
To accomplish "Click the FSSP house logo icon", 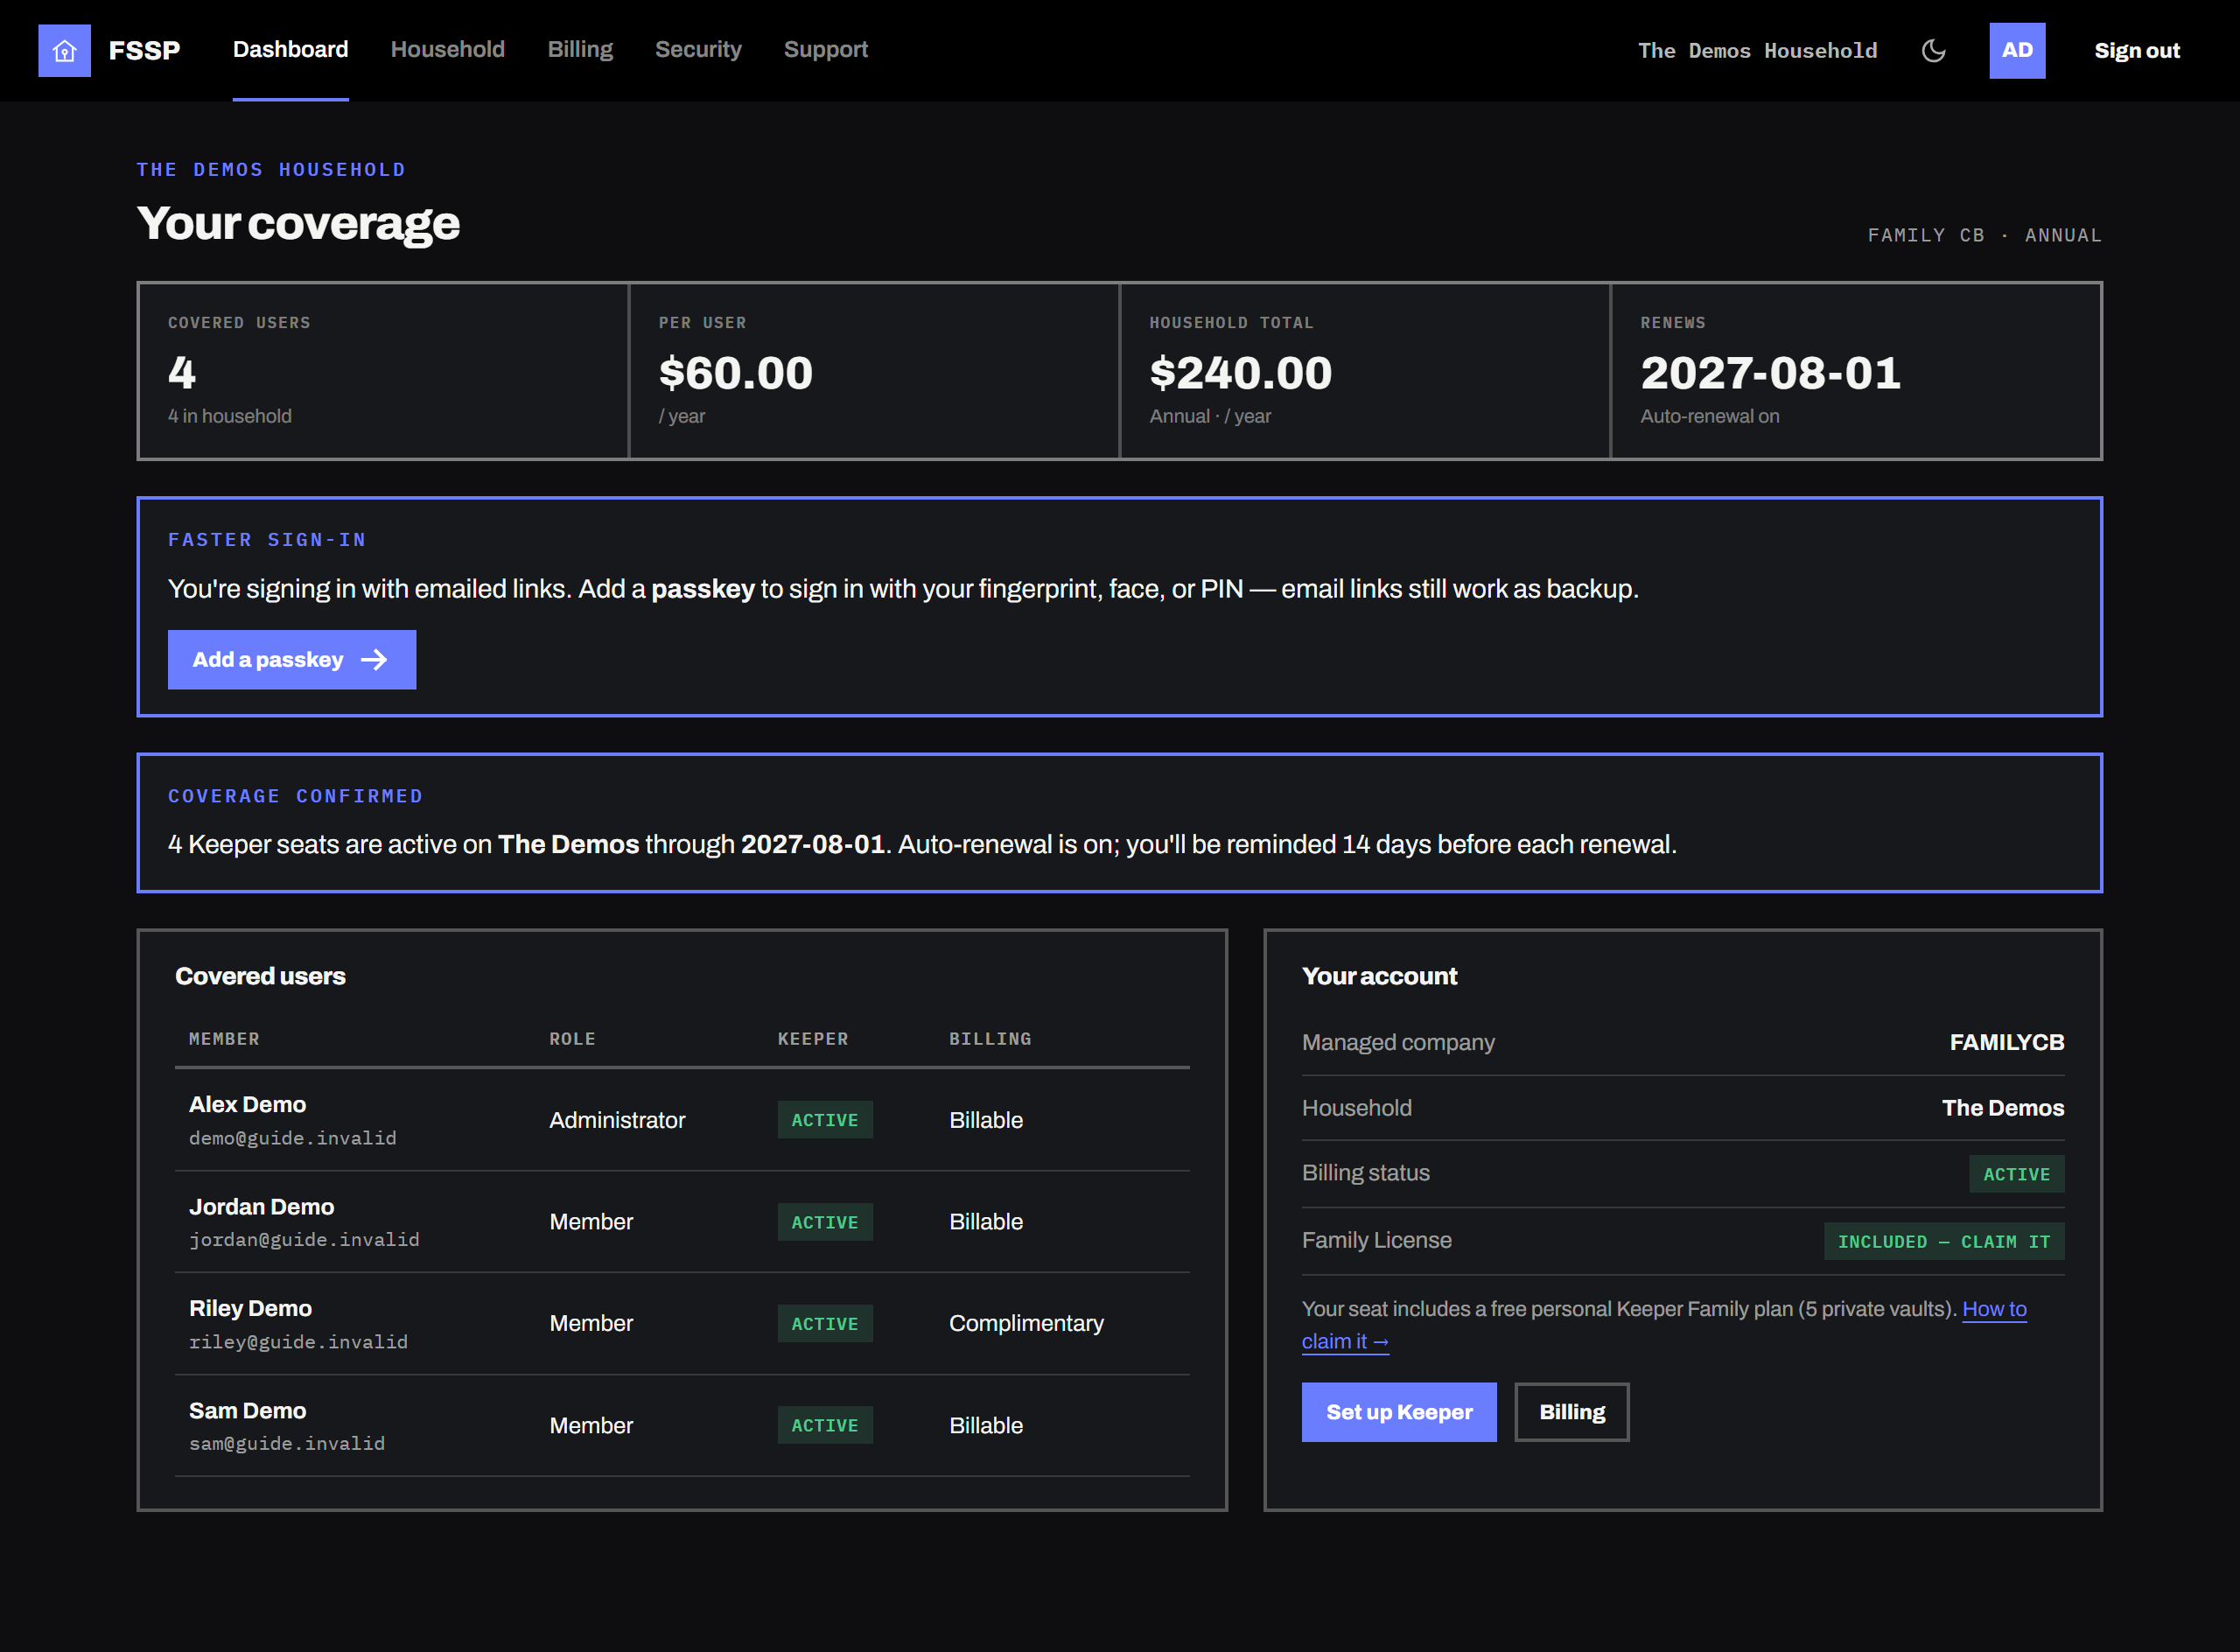I will 64,50.
